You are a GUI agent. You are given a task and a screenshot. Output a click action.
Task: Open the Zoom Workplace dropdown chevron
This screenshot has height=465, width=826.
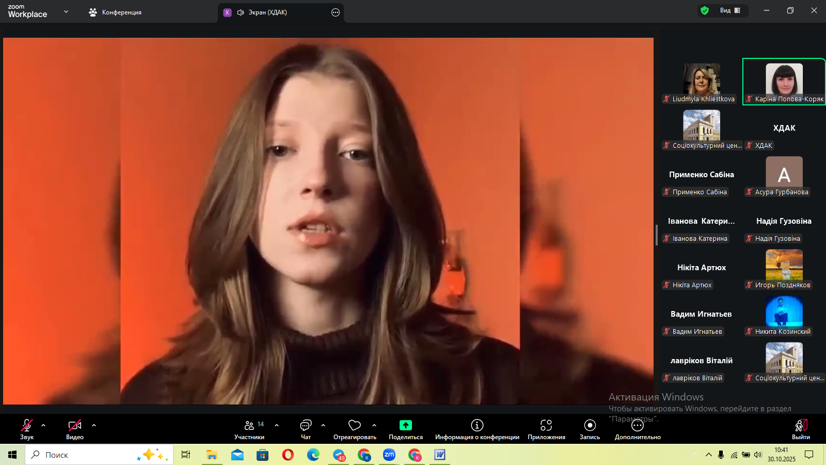pos(66,11)
